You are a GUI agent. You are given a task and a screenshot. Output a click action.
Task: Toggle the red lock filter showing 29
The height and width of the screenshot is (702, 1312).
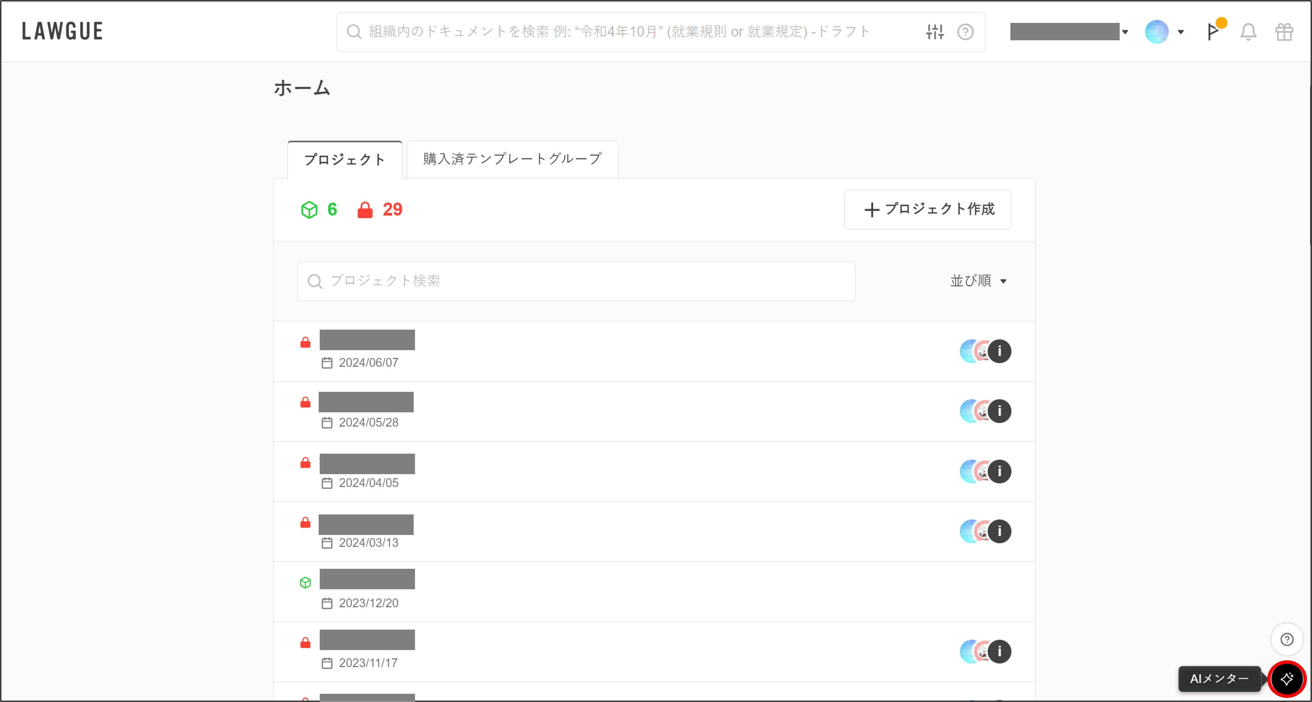[379, 209]
